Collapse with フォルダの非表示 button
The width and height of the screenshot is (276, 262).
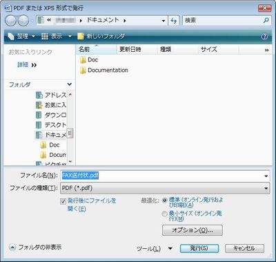(36, 247)
